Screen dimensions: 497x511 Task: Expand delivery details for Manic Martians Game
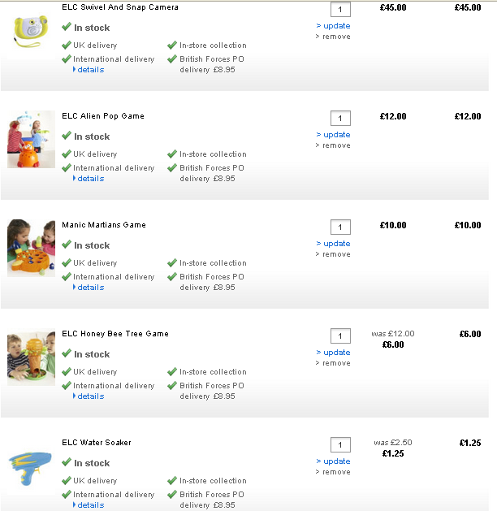tap(90, 288)
